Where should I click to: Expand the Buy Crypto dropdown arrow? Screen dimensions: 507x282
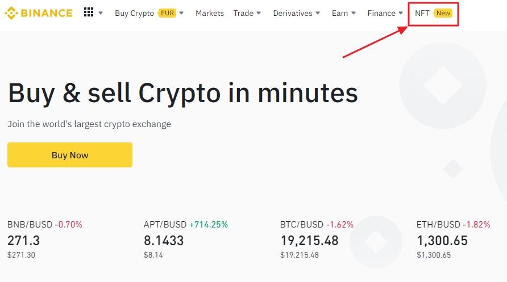[181, 13]
